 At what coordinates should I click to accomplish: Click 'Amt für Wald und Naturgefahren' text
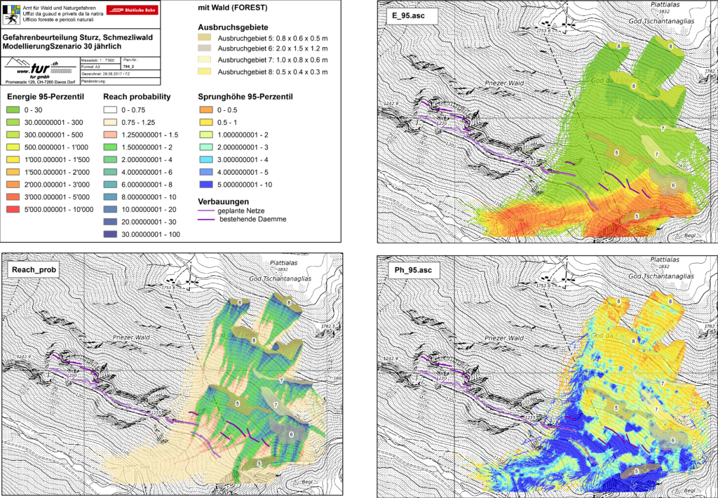pyautogui.click(x=60, y=8)
